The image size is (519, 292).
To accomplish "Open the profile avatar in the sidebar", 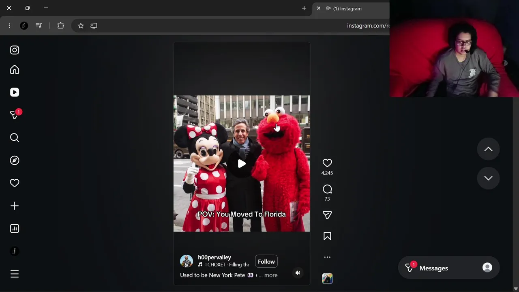I will click(15, 251).
